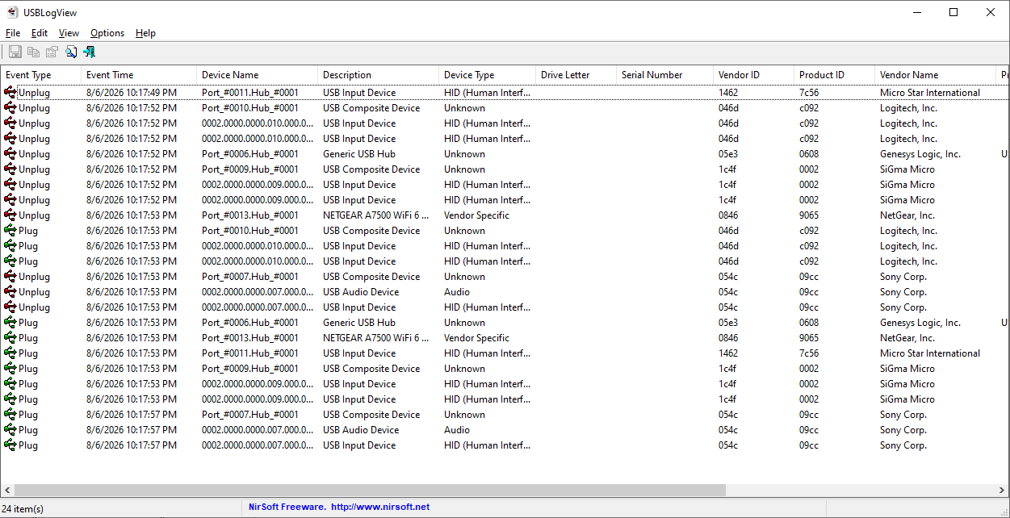Click the horizontal scrollbar left arrow

(7, 491)
